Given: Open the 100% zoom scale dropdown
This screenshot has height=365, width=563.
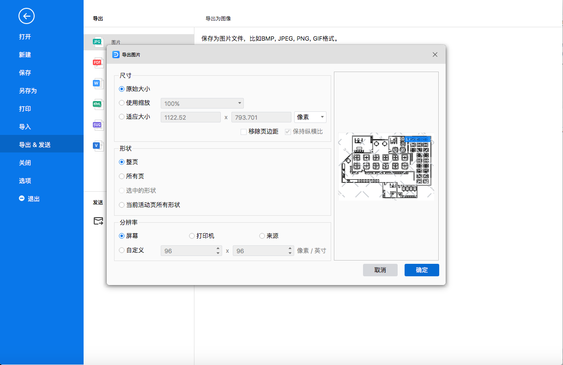Looking at the screenshot, I should pyautogui.click(x=202, y=103).
